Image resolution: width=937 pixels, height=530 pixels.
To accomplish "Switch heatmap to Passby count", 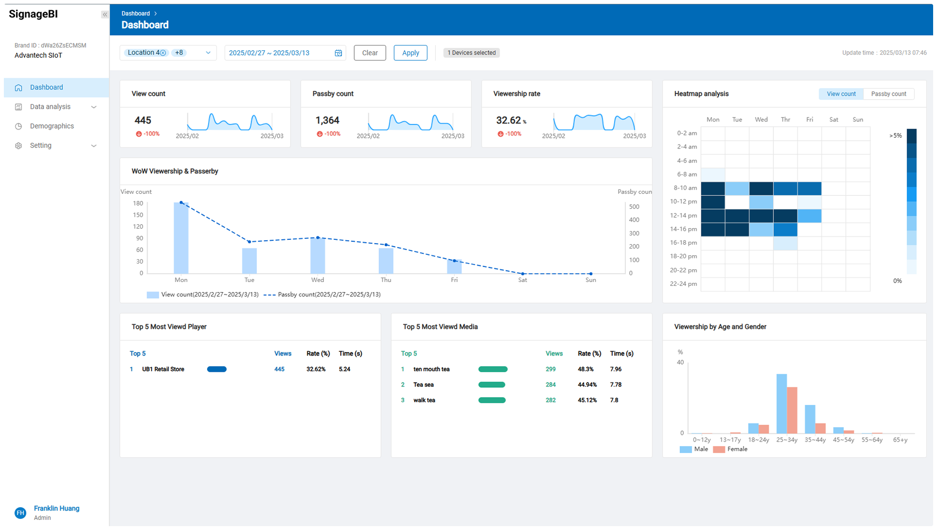I will (888, 94).
